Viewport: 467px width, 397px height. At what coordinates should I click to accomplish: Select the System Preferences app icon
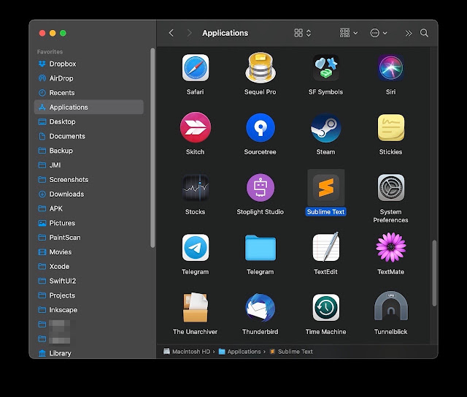coord(391,188)
